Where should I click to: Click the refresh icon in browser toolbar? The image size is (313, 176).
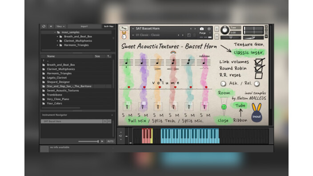(44, 26)
